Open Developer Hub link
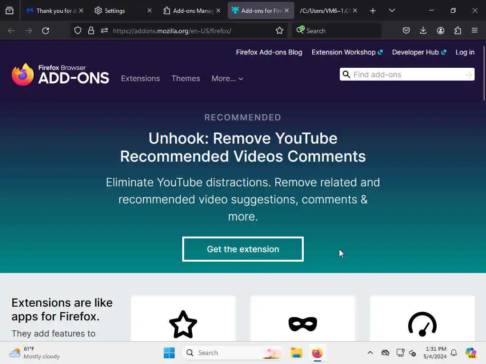The image size is (486, 364). (419, 52)
